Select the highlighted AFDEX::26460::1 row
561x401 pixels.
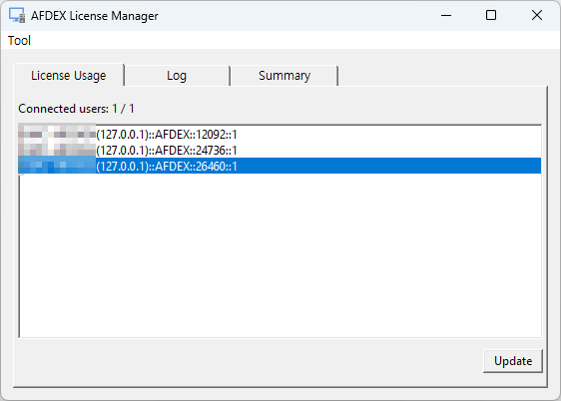click(280, 166)
